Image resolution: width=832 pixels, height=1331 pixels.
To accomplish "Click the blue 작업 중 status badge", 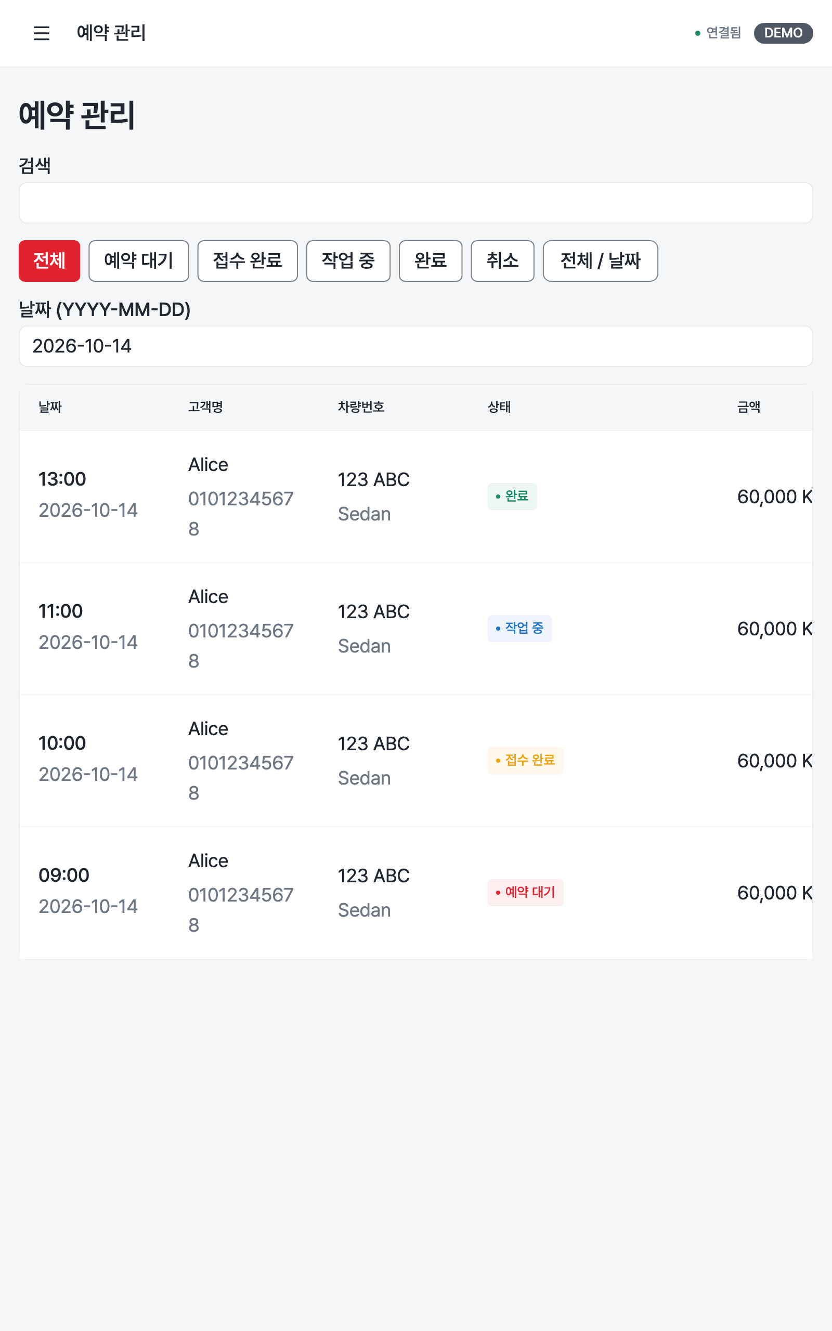I will tap(519, 629).
